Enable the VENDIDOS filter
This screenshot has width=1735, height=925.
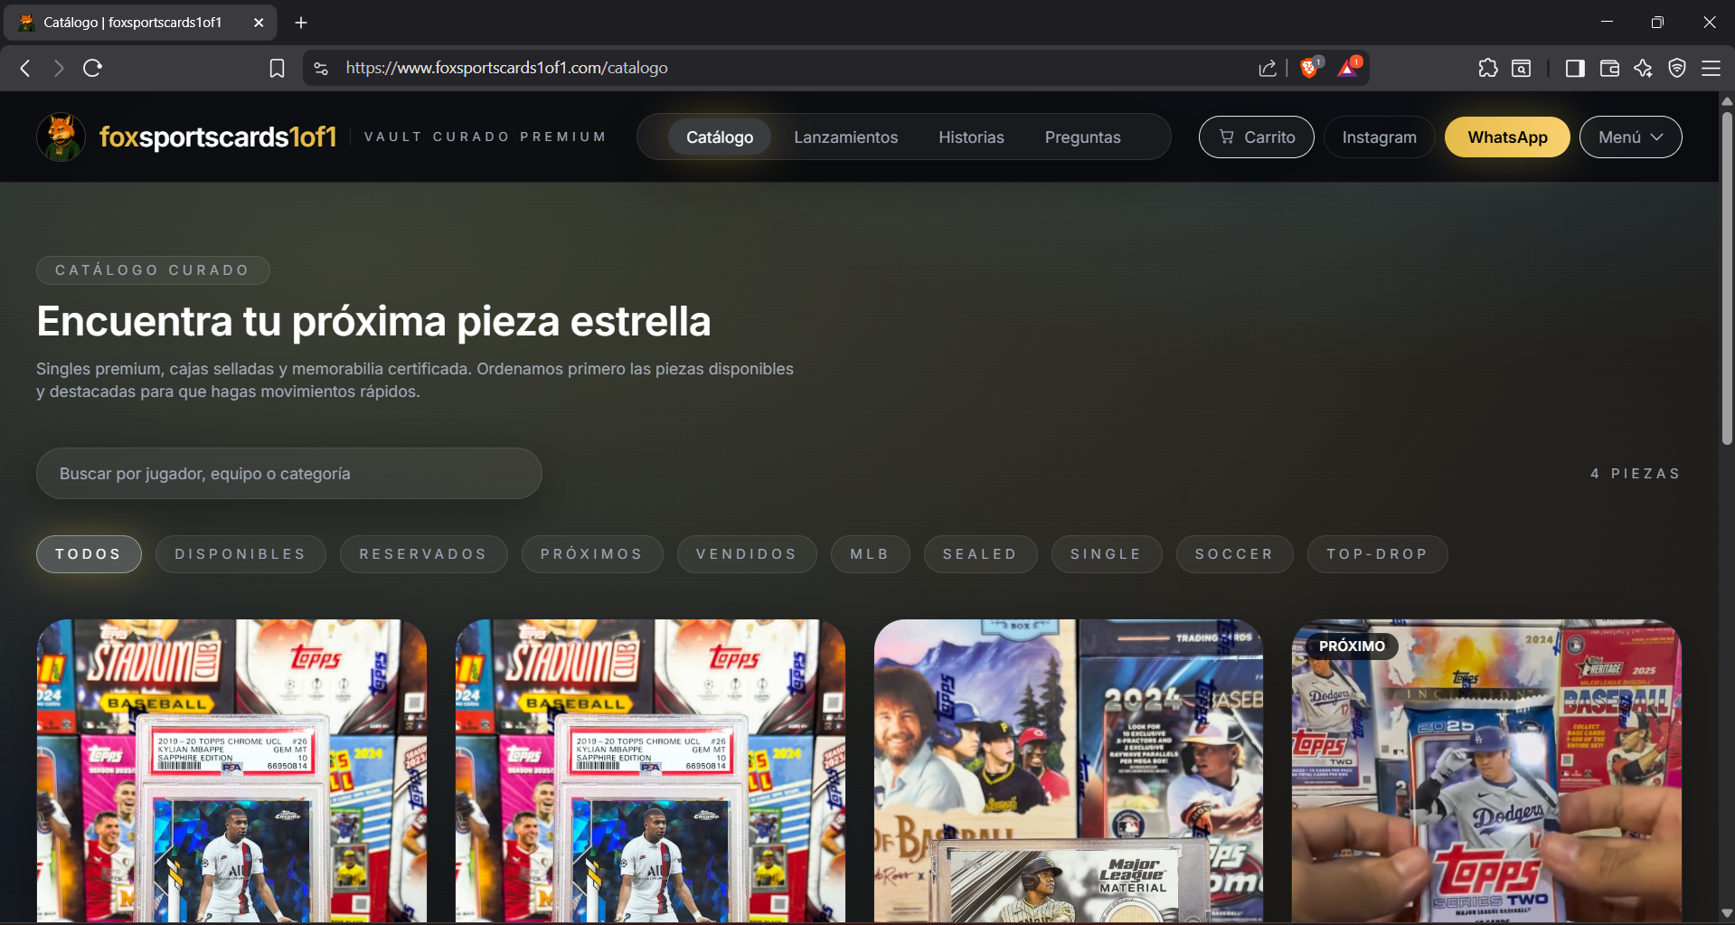point(747,553)
